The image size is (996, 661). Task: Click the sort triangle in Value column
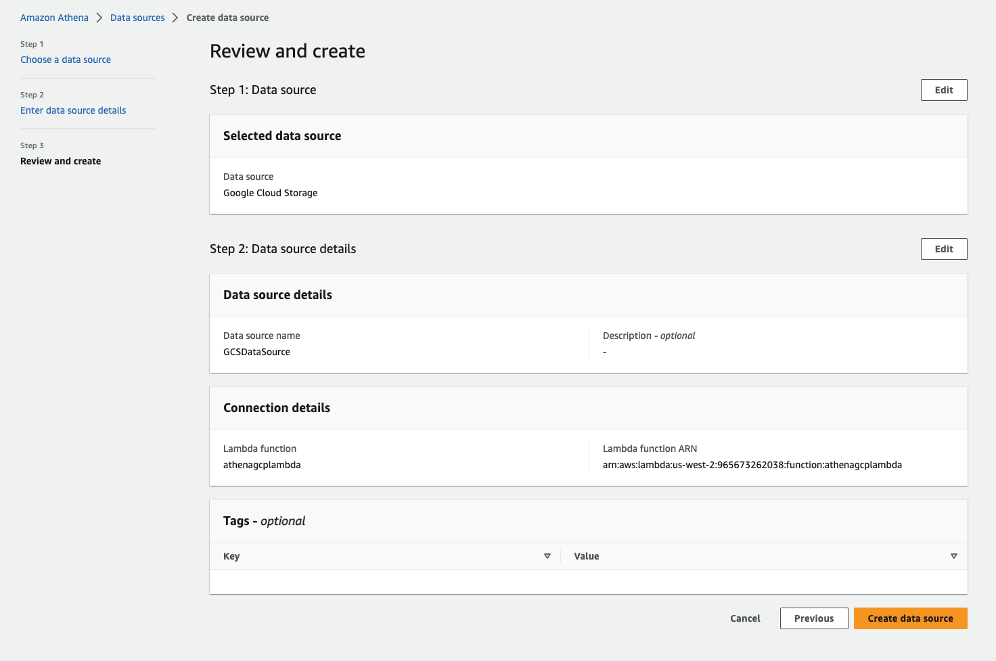click(953, 556)
